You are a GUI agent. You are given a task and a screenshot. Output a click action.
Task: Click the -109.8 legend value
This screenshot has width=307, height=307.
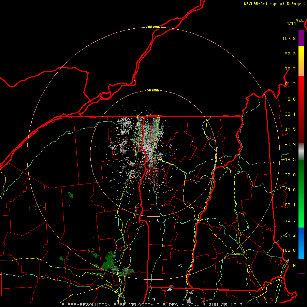[288, 250]
